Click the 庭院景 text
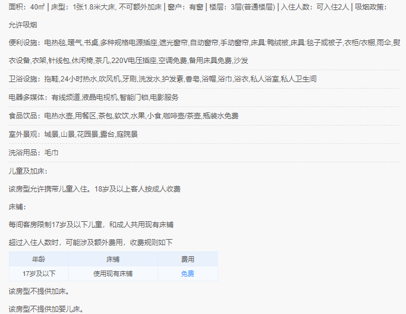Image resolution: width=406 pixels, height=314 pixels. tap(127, 134)
